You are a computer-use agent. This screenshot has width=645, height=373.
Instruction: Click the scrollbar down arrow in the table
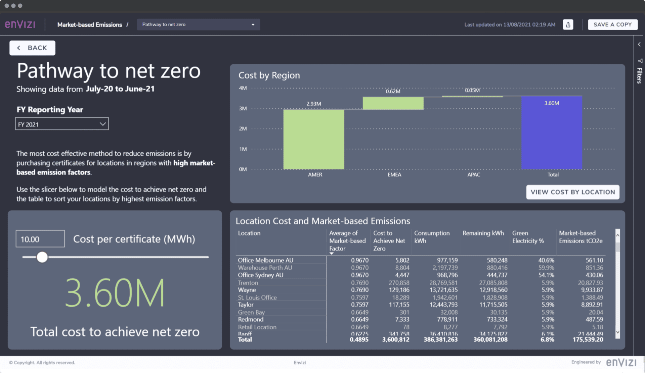[x=617, y=332]
